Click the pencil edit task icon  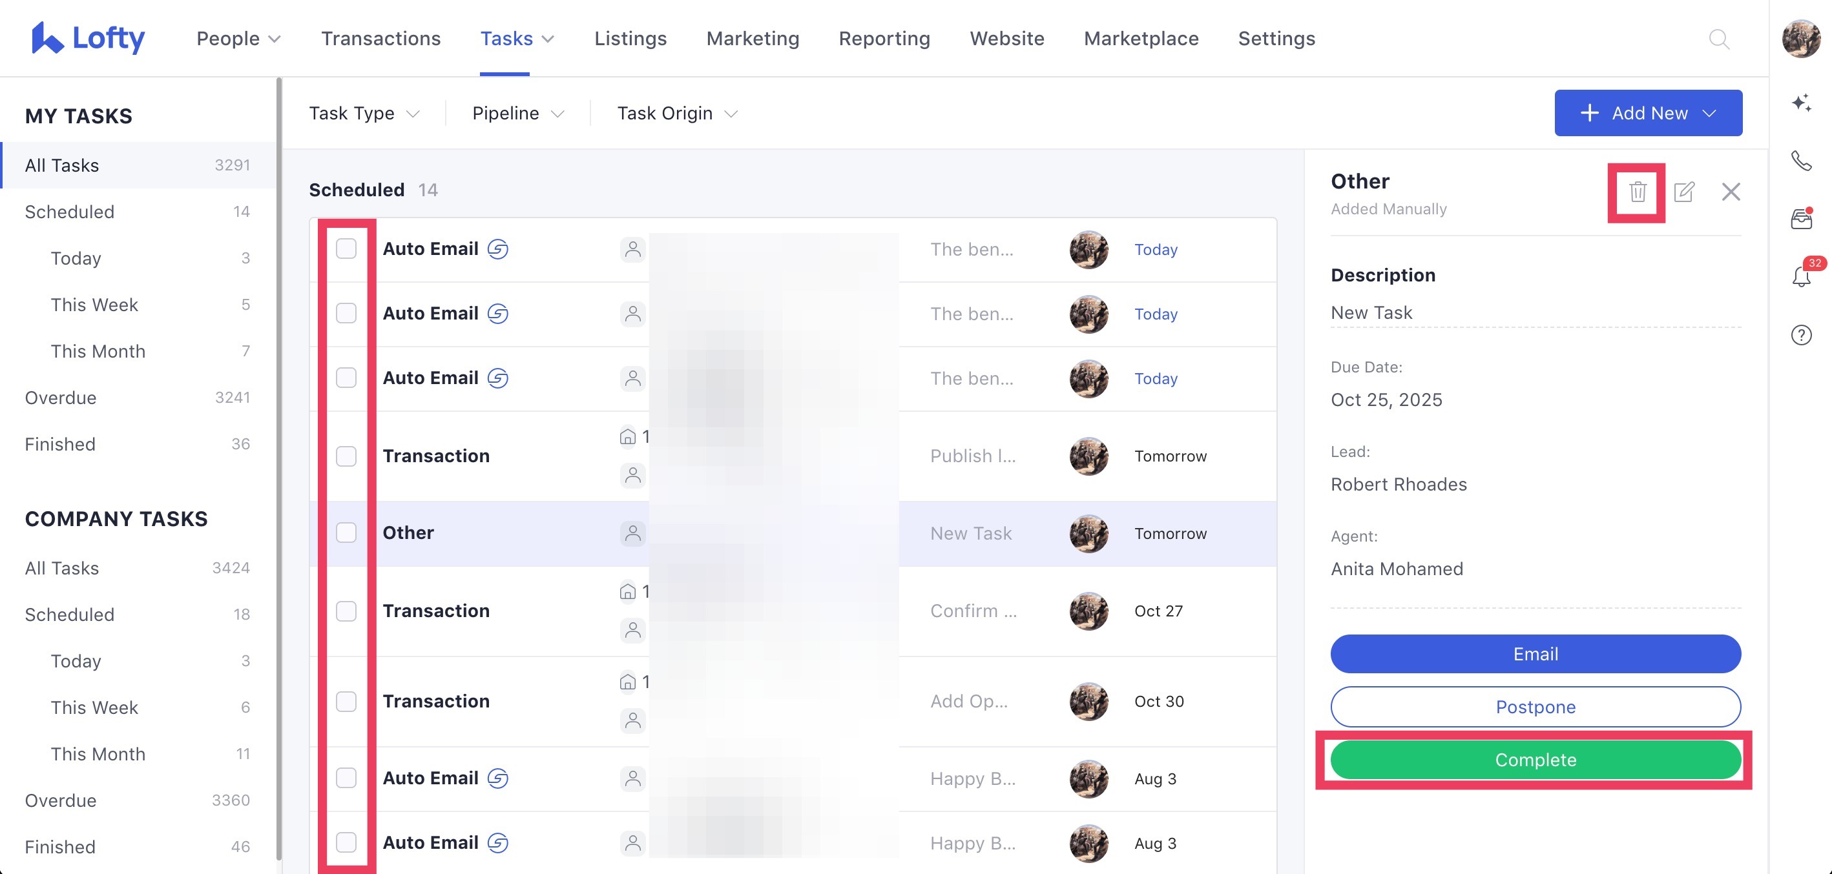pos(1683,192)
